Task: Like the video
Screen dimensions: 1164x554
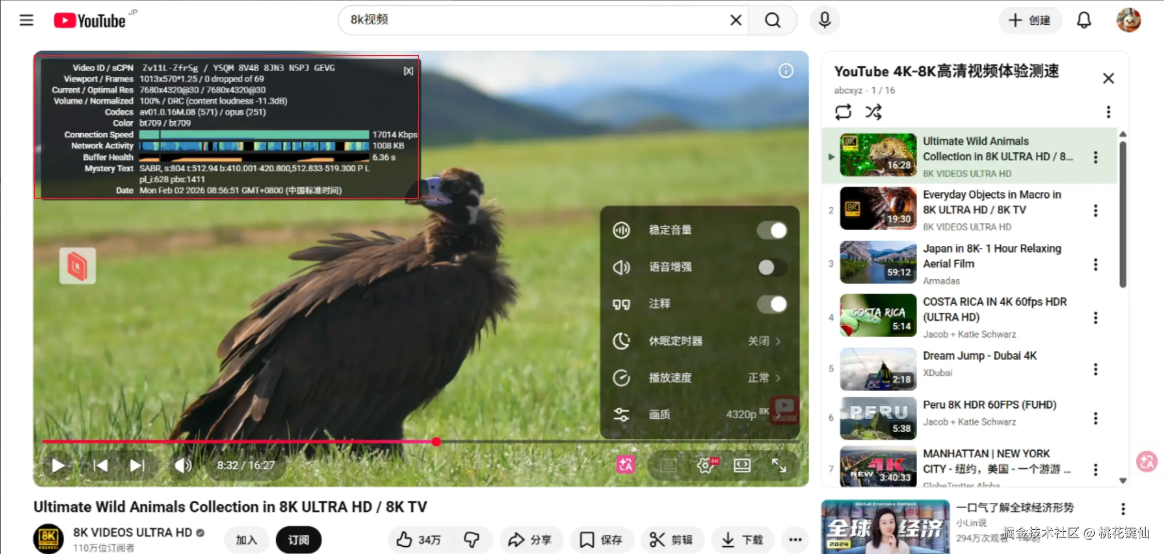Action: (x=419, y=540)
